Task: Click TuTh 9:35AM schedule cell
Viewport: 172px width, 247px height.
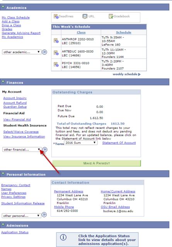Action: tap(124, 41)
